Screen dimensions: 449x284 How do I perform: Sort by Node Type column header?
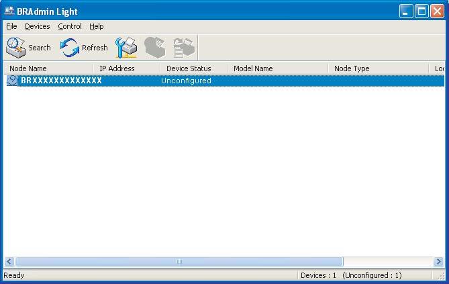(379, 68)
